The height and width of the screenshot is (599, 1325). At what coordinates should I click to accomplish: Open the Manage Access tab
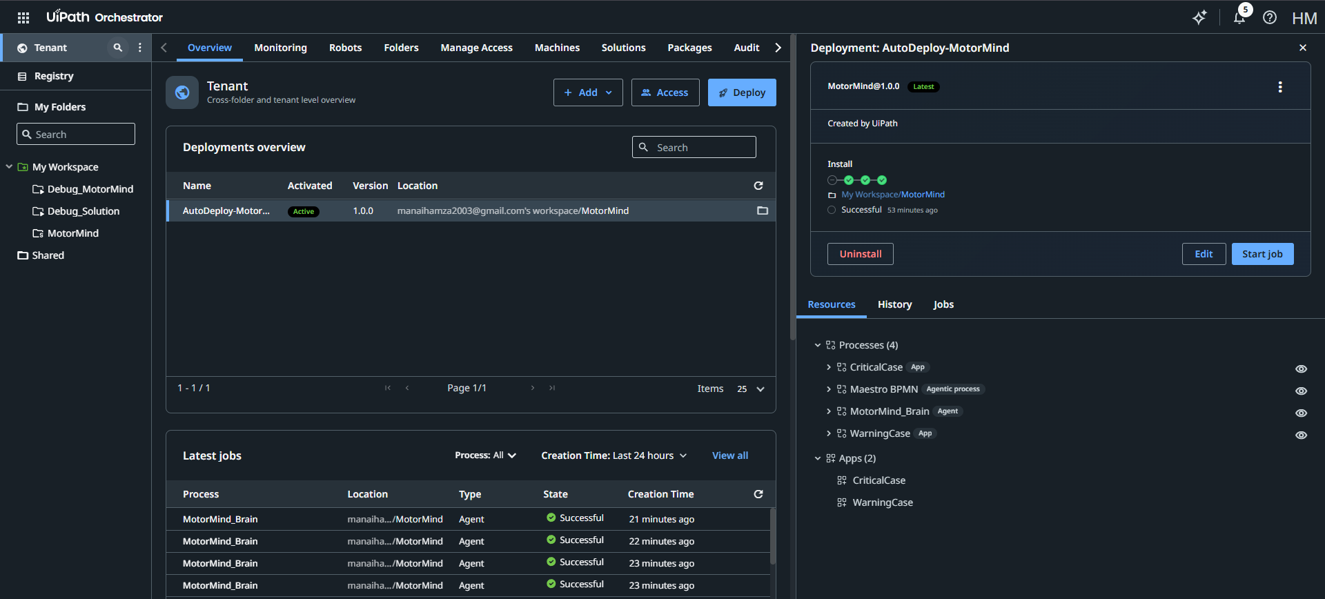pos(476,48)
